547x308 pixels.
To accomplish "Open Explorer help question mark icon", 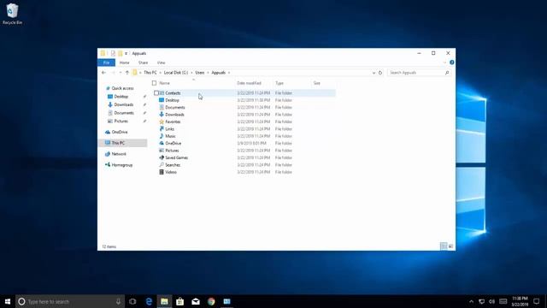I will pyautogui.click(x=452, y=62).
